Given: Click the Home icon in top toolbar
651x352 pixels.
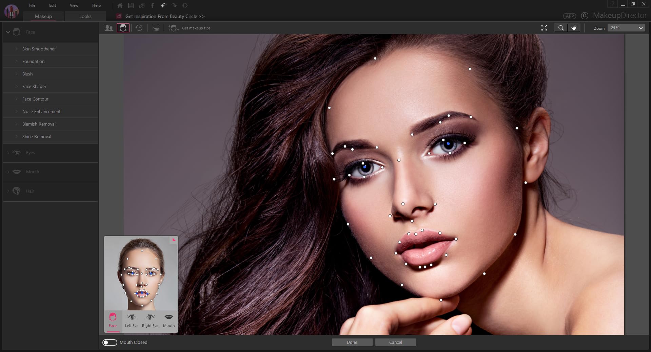Looking at the screenshot, I should (x=120, y=5).
